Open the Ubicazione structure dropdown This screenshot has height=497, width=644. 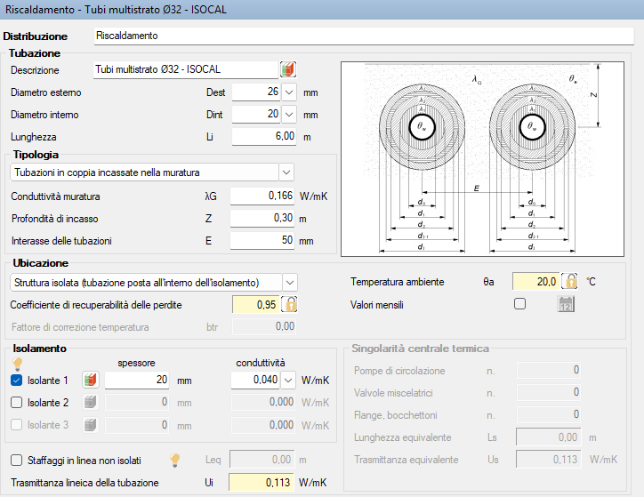coord(289,282)
